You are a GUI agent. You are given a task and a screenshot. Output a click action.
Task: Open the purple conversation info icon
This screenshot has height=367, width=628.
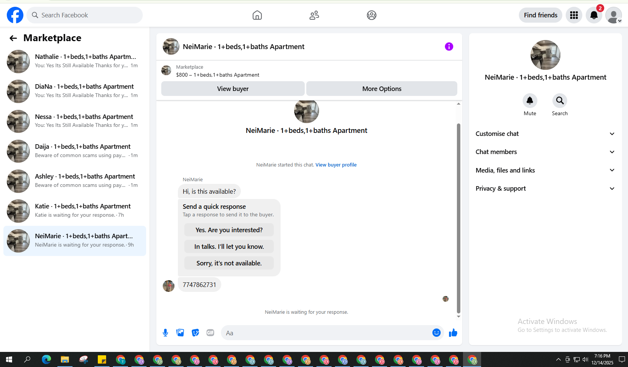pos(449,46)
